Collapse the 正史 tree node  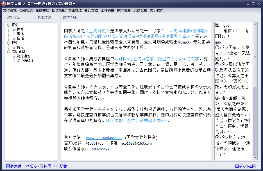pyautogui.click(x=9, y=25)
